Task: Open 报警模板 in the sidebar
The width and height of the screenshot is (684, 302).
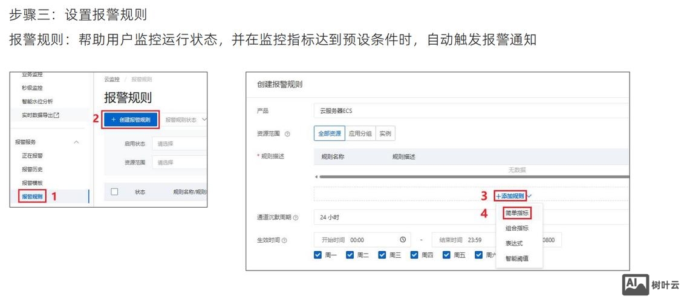Action: click(32, 182)
